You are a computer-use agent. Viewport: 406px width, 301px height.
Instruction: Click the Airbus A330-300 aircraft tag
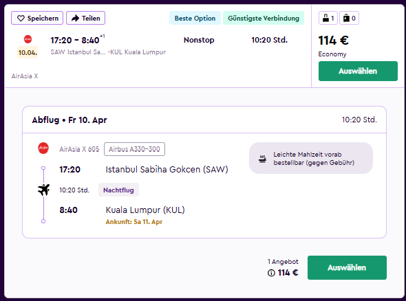click(134, 149)
